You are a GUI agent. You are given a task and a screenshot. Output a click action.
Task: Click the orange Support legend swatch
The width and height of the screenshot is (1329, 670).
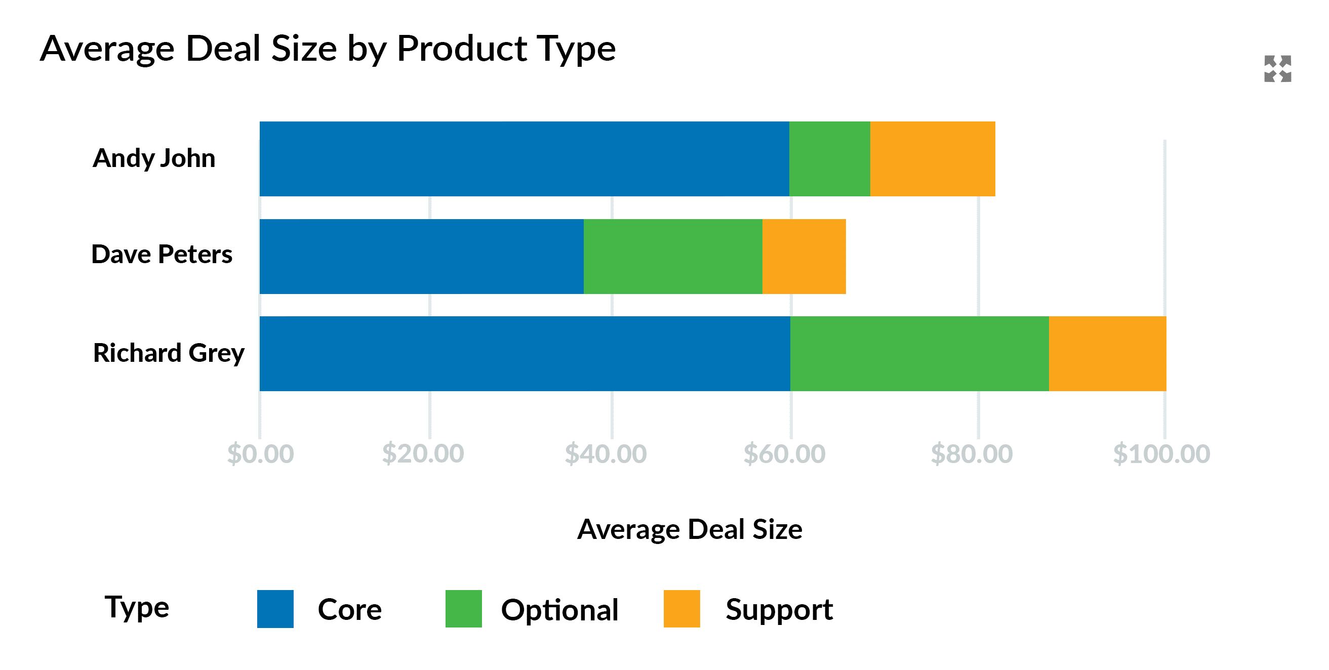[681, 609]
